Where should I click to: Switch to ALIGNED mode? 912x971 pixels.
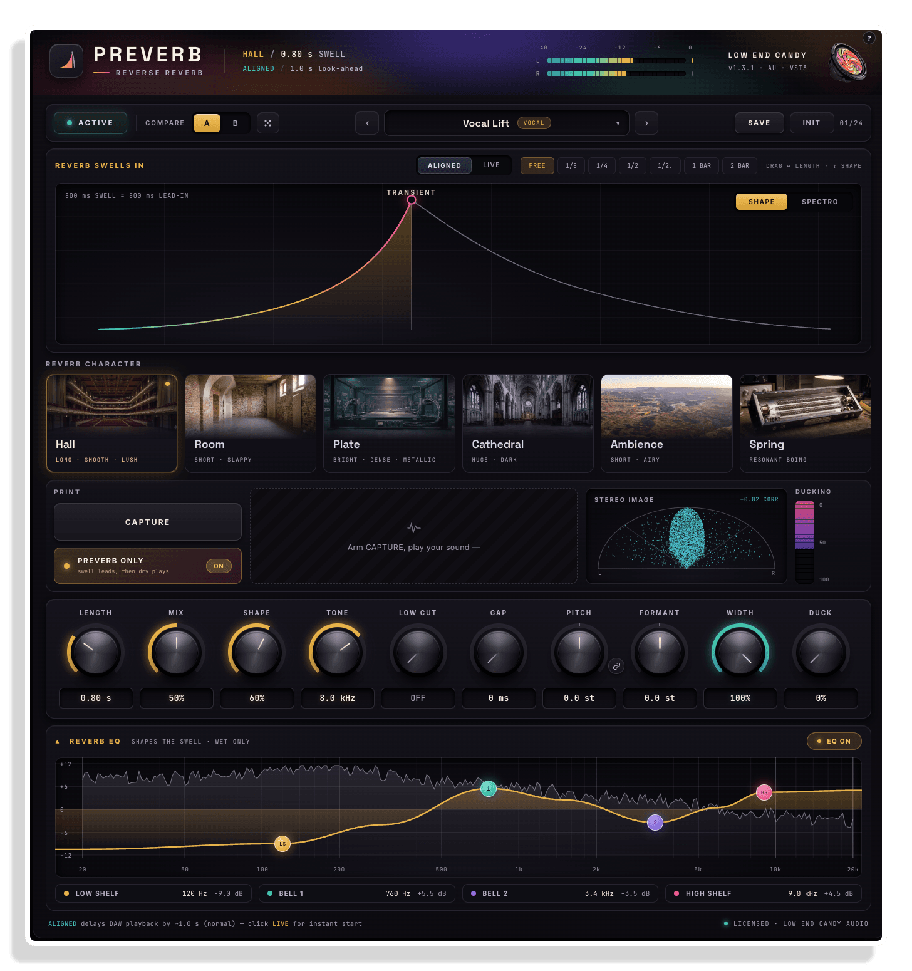pos(445,165)
